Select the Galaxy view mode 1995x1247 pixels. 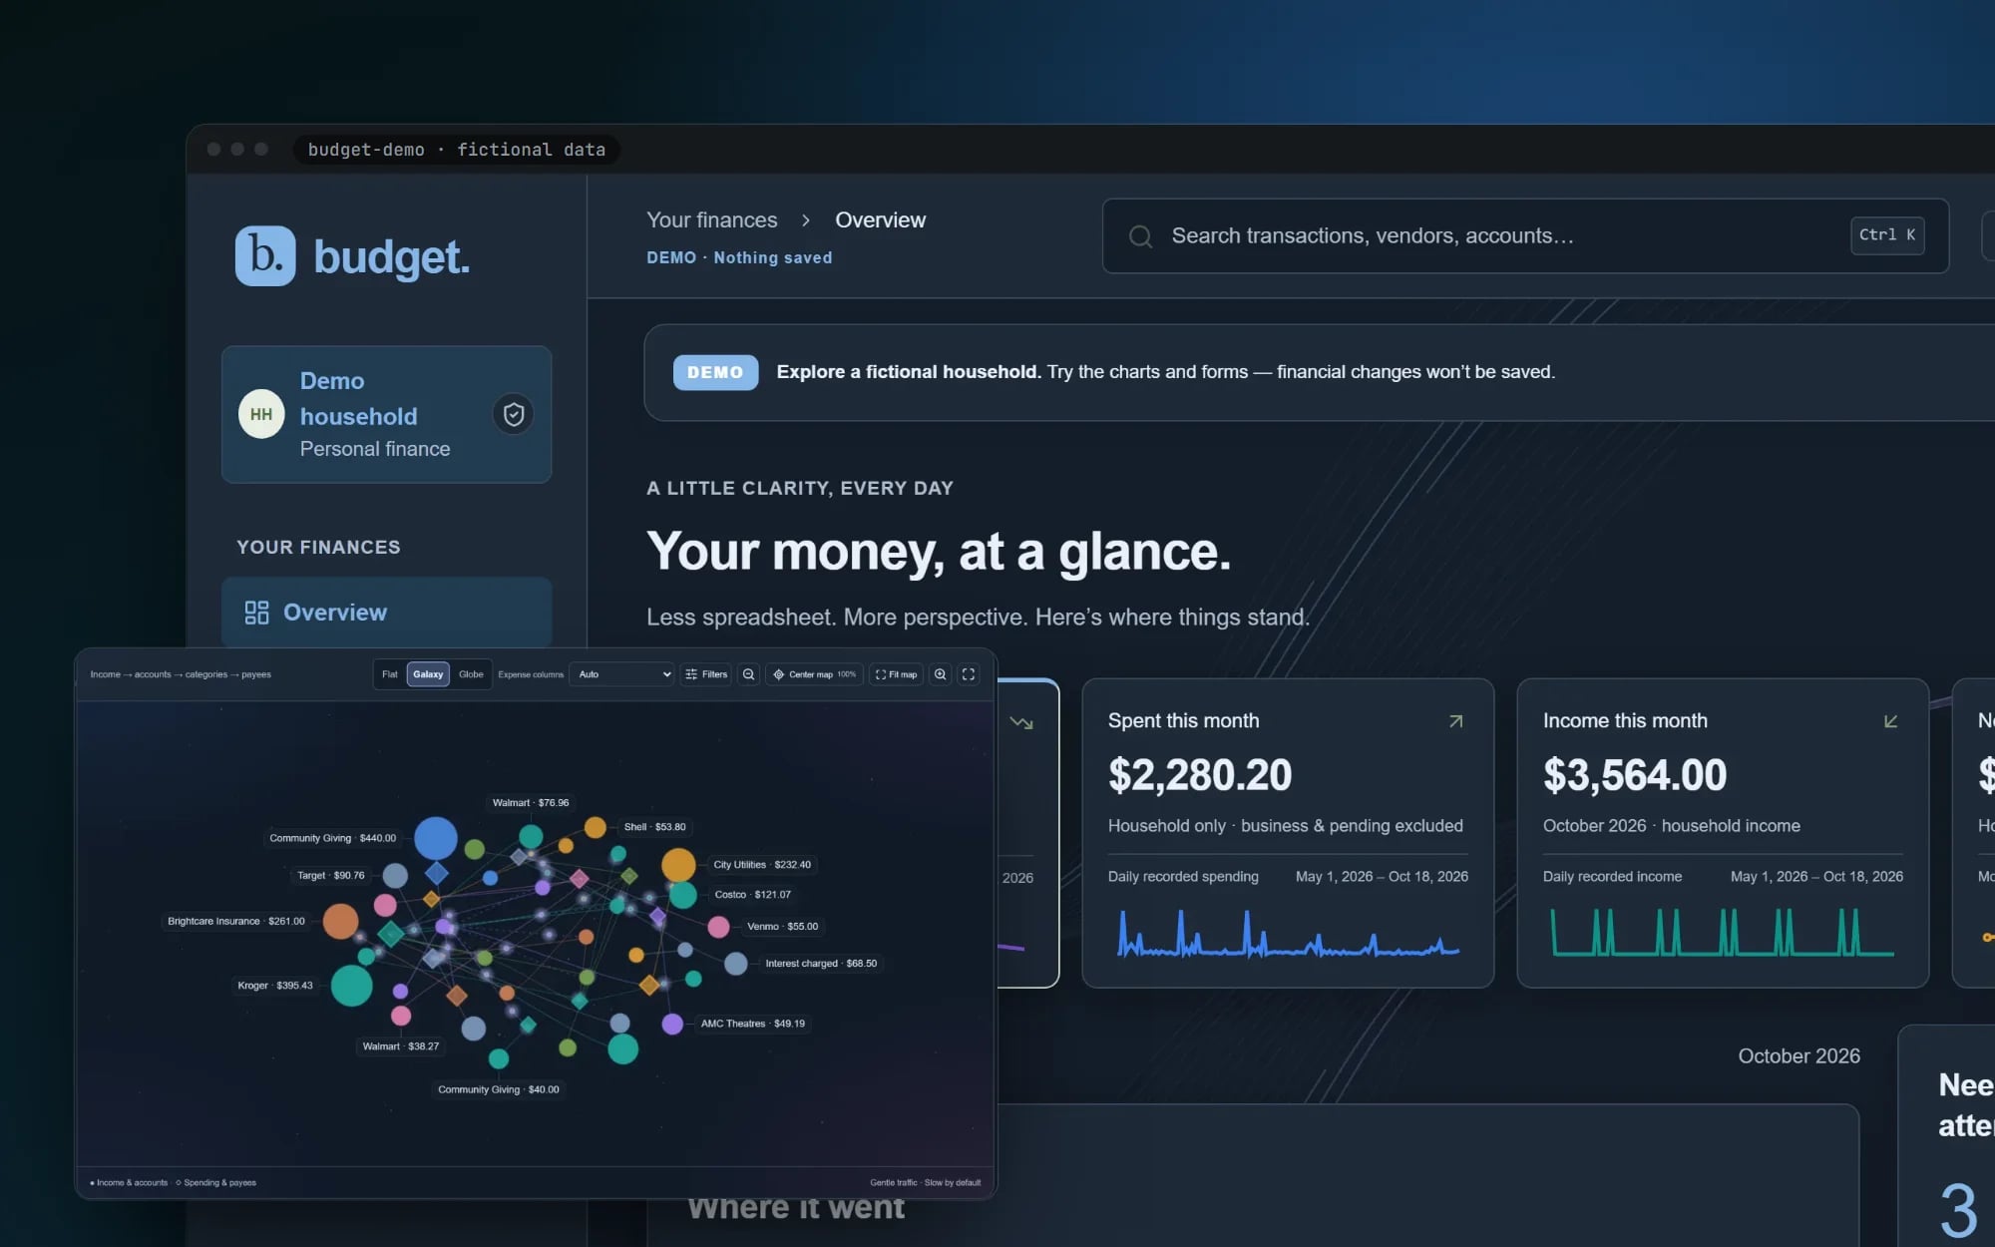click(428, 674)
